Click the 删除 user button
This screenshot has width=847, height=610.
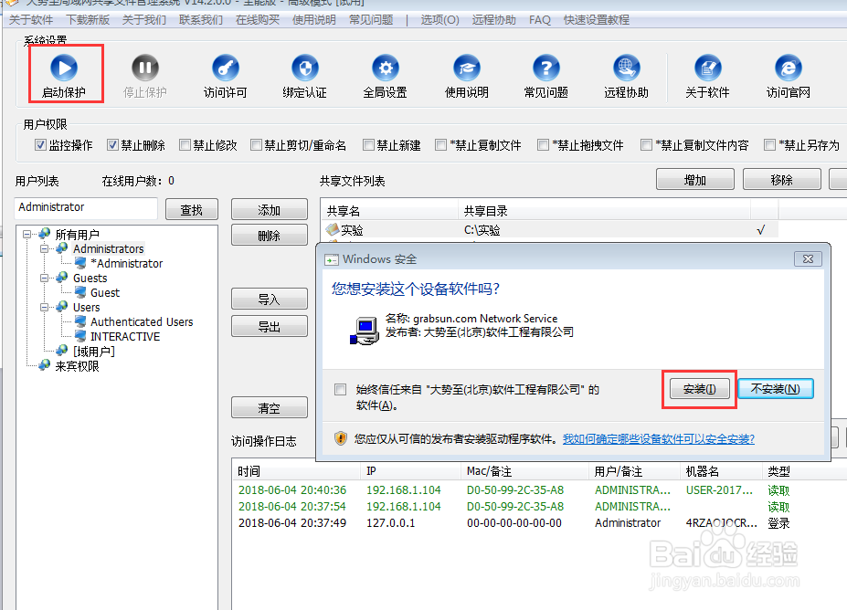click(x=269, y=235)
